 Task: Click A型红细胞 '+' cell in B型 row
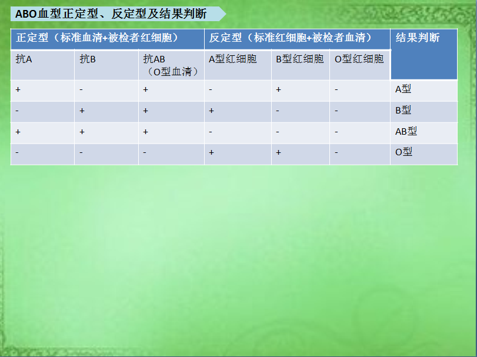click(x=238, y=112)
